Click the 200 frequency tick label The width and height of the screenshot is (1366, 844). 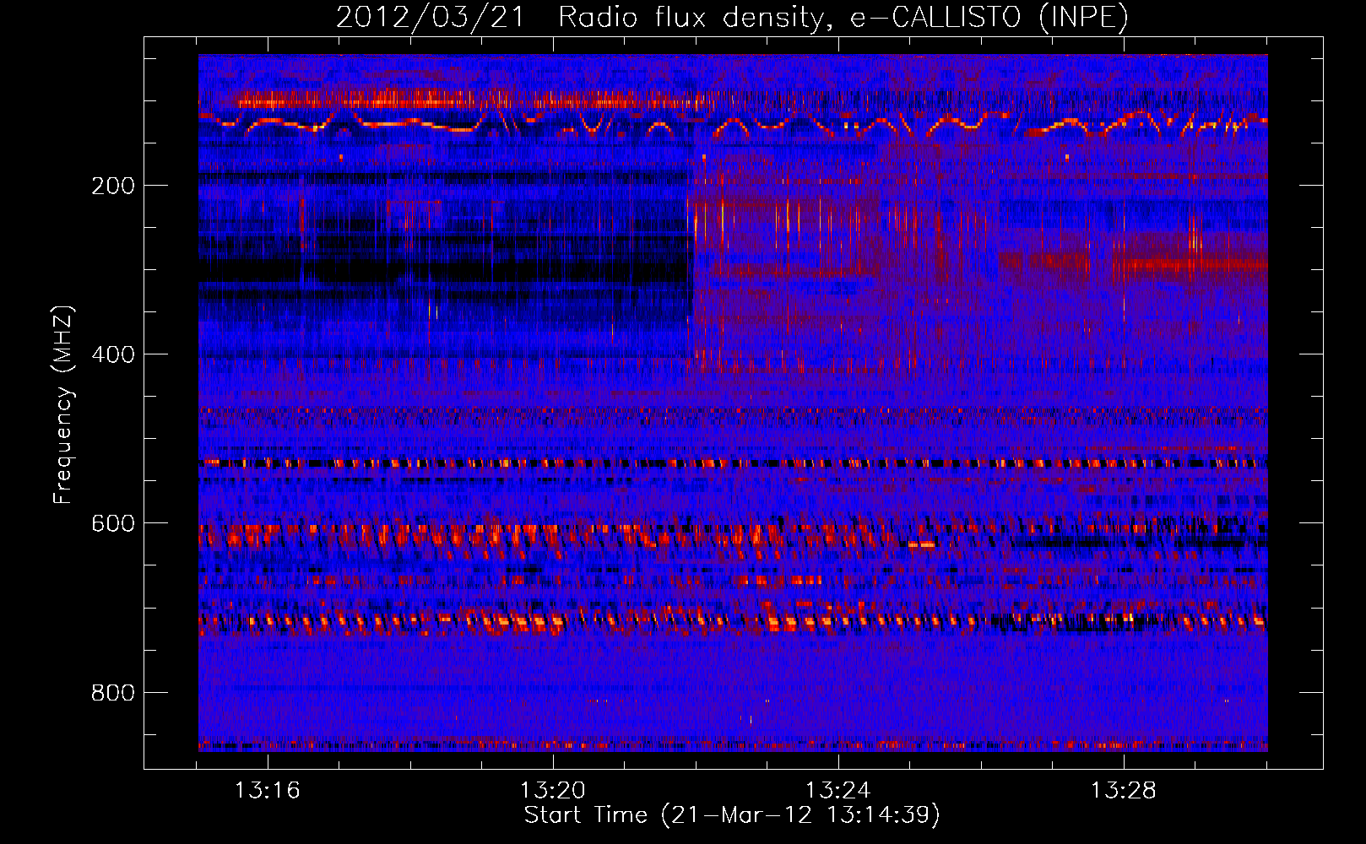pos(113,186)
